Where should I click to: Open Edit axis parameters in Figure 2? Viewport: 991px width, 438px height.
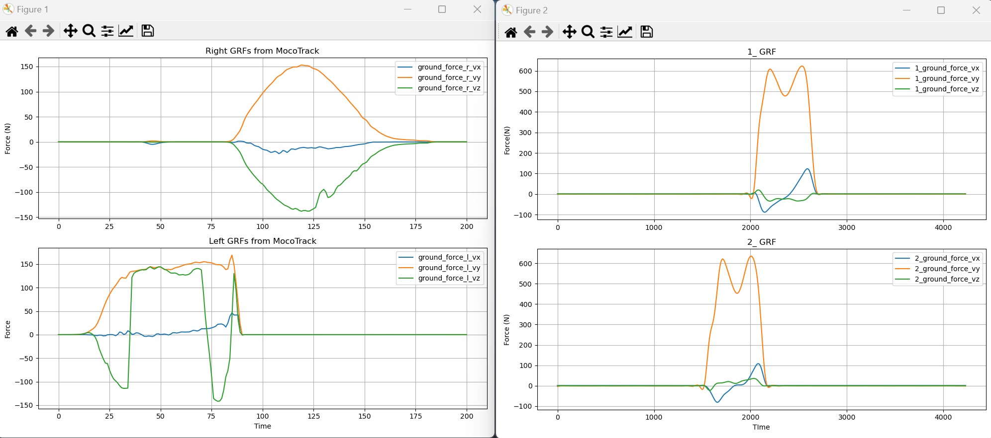coord(625,32)
